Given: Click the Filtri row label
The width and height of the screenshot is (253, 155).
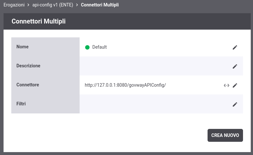Looking at the screenshot, I should [x=21, y=104].
